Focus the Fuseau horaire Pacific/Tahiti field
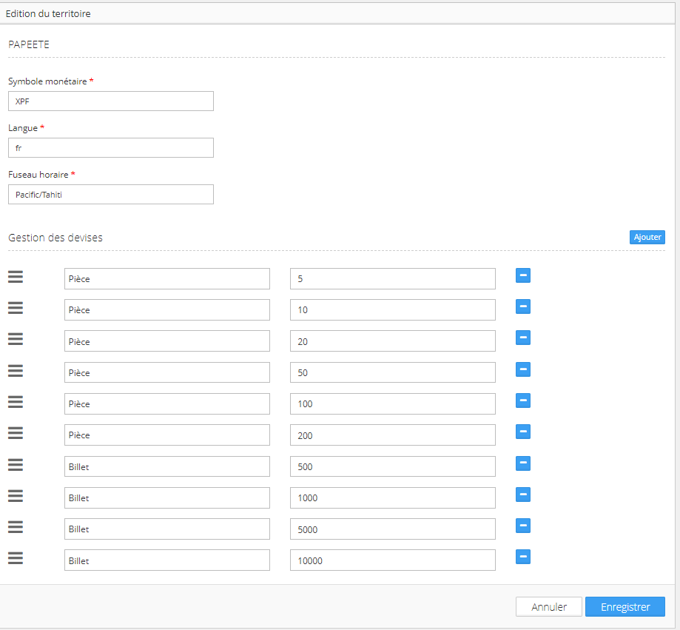Screen dimensions: 680x630 click(x=111, y=195)
